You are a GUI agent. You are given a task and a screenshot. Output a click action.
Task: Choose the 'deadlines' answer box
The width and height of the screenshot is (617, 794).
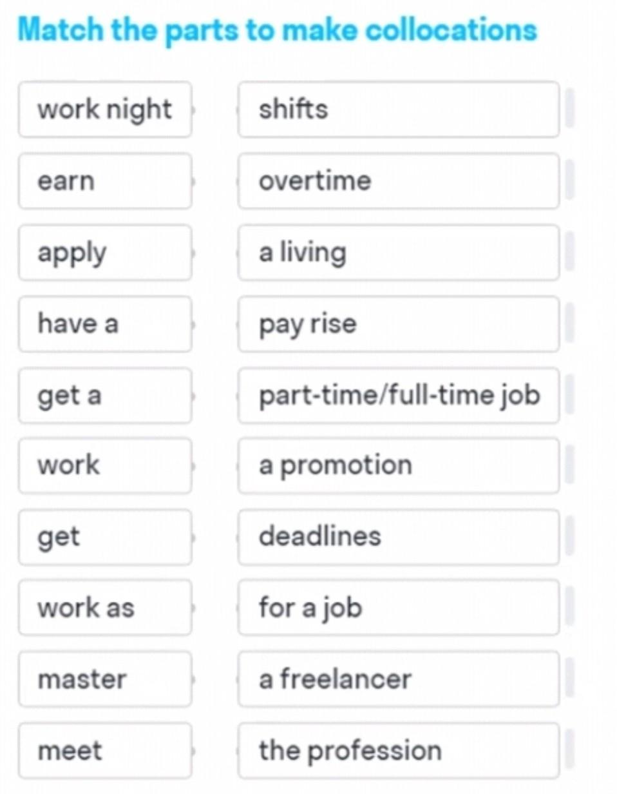point(398,537)
